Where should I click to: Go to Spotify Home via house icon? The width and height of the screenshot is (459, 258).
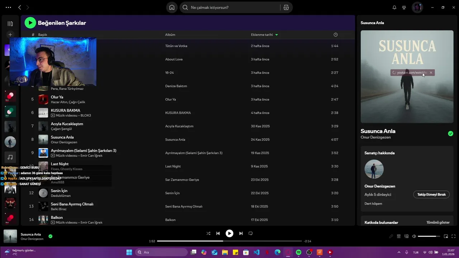(x=172, y=7)
